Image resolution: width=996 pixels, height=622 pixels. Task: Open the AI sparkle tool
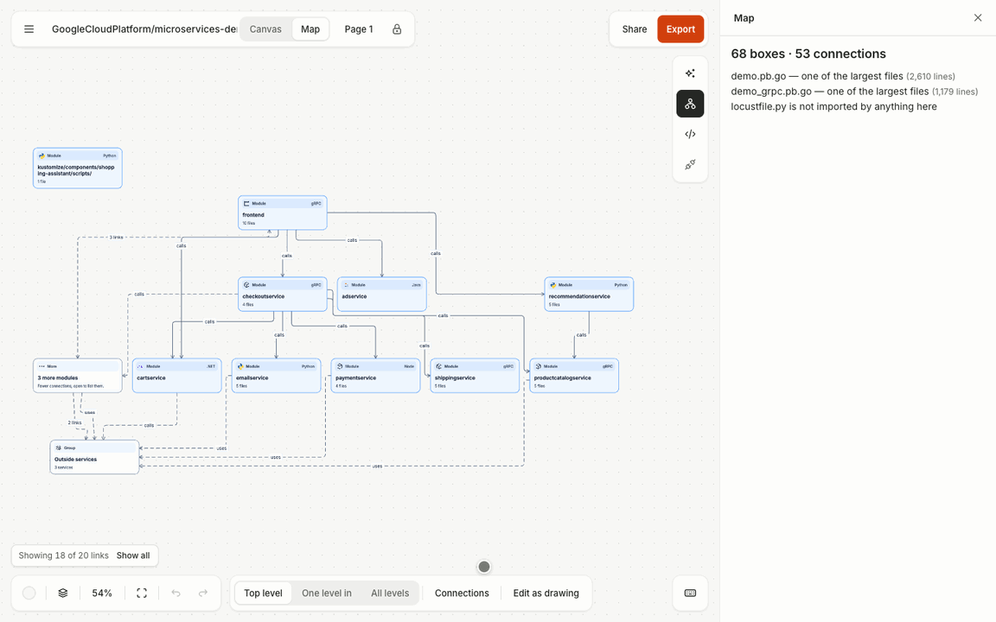coord(691,73)
